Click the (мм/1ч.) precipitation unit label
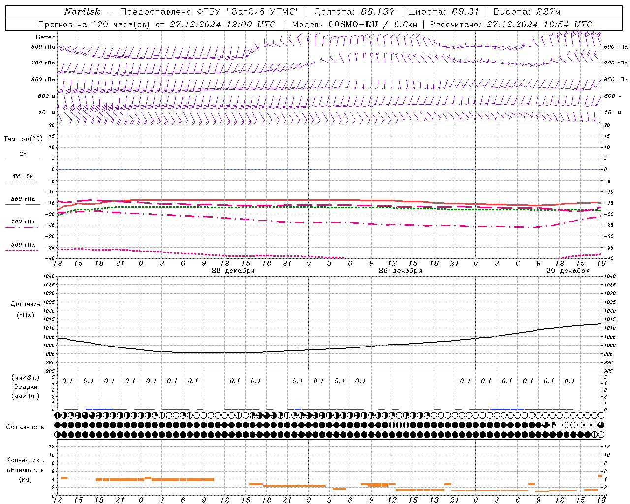Image resolution: width=630 pixels, height=504 pixels. (25, 396)
